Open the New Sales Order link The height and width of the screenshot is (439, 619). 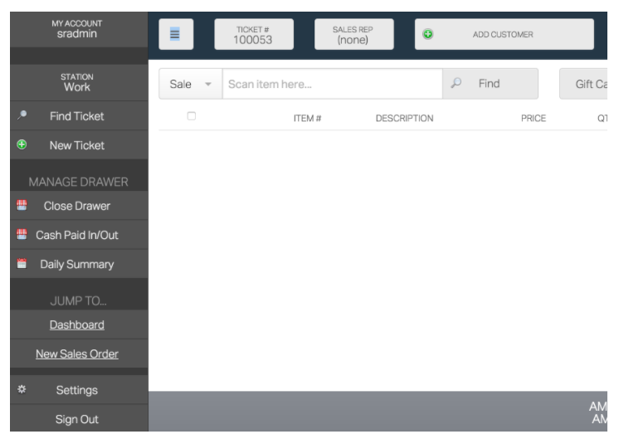[76, 354]
